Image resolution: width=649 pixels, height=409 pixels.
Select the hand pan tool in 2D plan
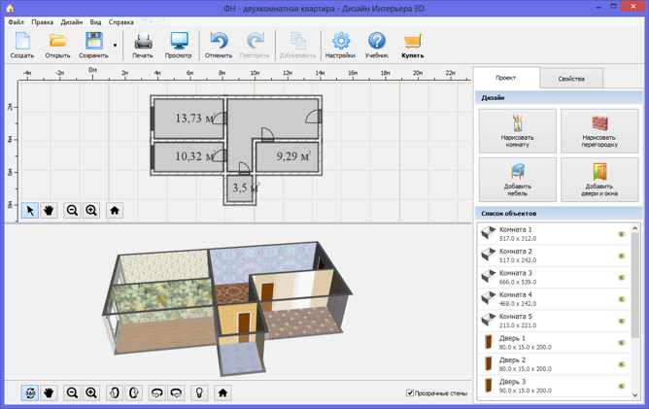pos(49,210)
